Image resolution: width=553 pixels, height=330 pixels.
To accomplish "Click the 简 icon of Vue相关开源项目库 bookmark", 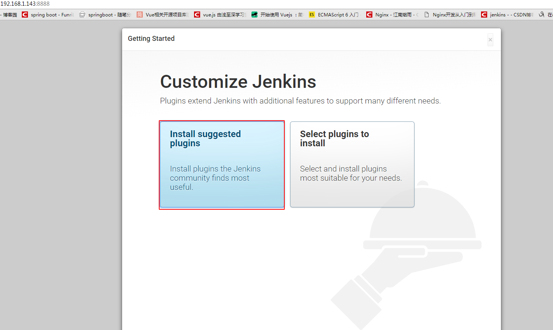I will (140, 15).
